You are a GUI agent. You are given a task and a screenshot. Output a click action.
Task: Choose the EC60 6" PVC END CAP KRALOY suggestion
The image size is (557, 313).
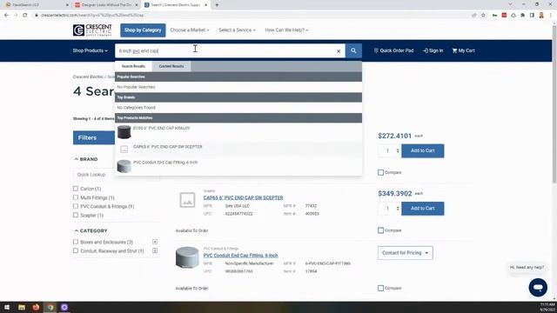[x=161, y=128]
